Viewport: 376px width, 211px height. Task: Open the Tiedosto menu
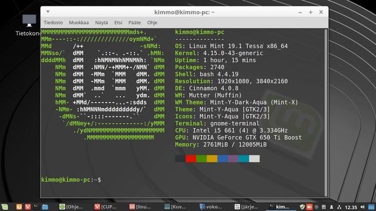pyautogui.click(x=53, y=22)
